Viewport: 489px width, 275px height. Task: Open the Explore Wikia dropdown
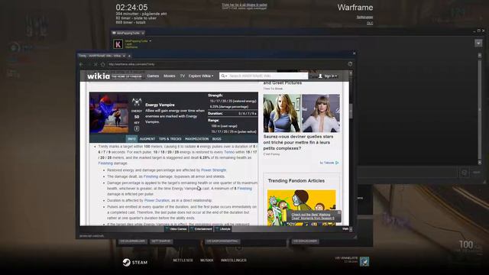pos(201,76)
